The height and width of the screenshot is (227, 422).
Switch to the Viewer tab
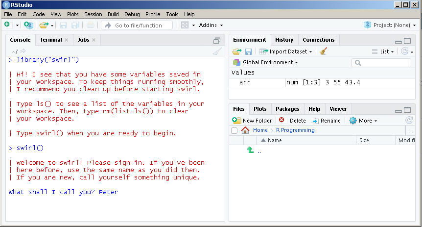point(338,109)
